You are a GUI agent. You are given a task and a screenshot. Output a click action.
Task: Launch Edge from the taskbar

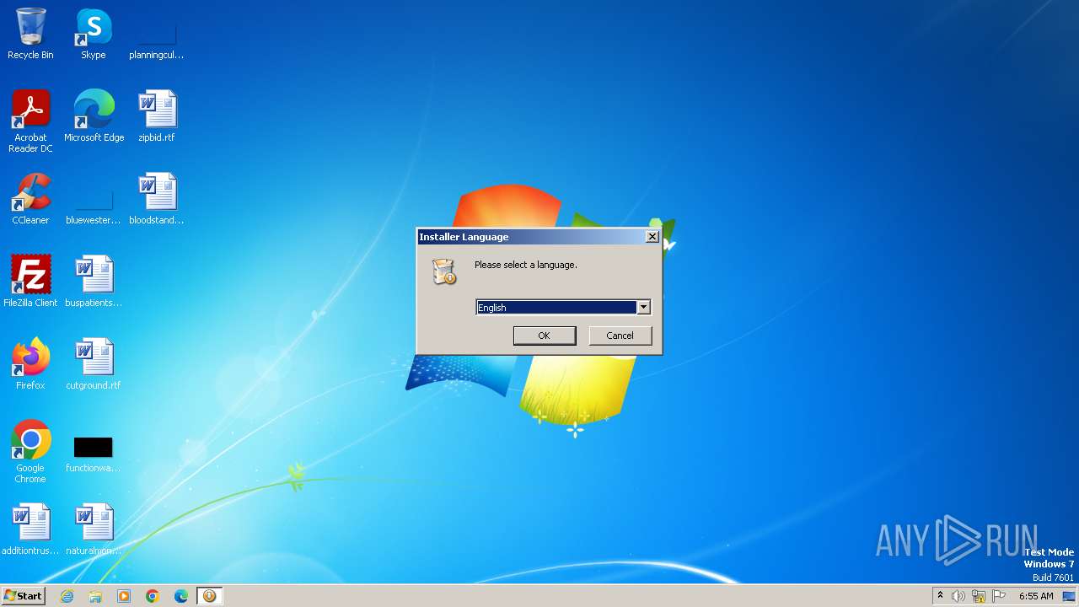[x=181, y=596]
